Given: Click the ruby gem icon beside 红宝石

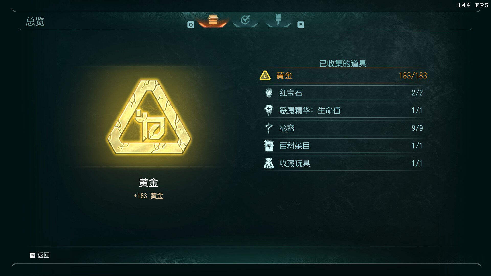Looking at the screenshot, I should point(269,93).
